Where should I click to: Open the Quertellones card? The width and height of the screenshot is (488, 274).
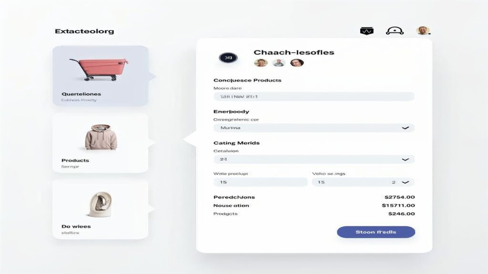click(x=101, y=76)
